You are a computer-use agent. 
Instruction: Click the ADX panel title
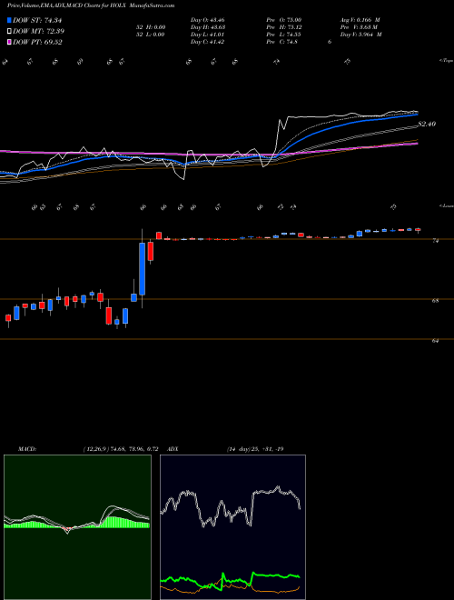click(173, 449)
